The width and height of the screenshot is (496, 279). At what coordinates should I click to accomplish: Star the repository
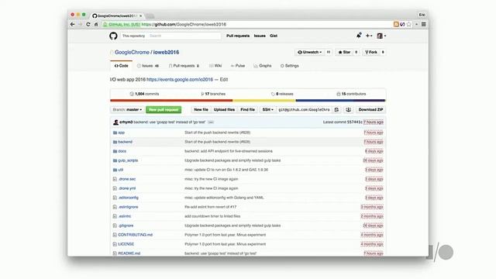pyautogui.click(x=344, y=52)
